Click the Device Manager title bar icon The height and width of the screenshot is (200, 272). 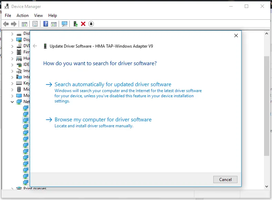tap(7, 7)
